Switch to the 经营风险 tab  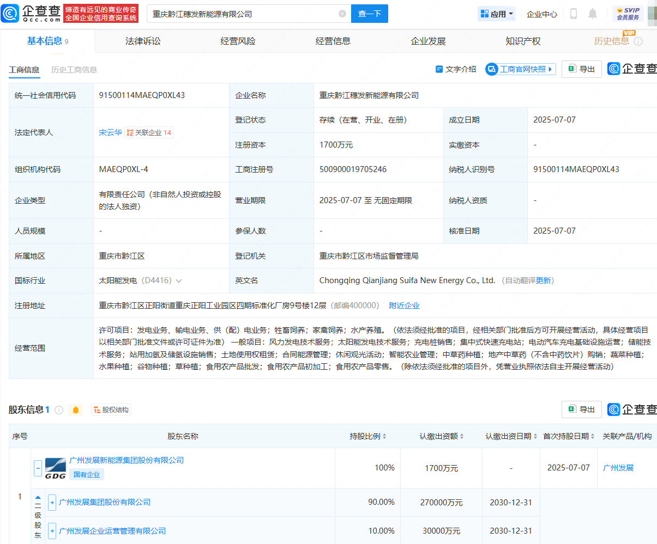[238, 41]
